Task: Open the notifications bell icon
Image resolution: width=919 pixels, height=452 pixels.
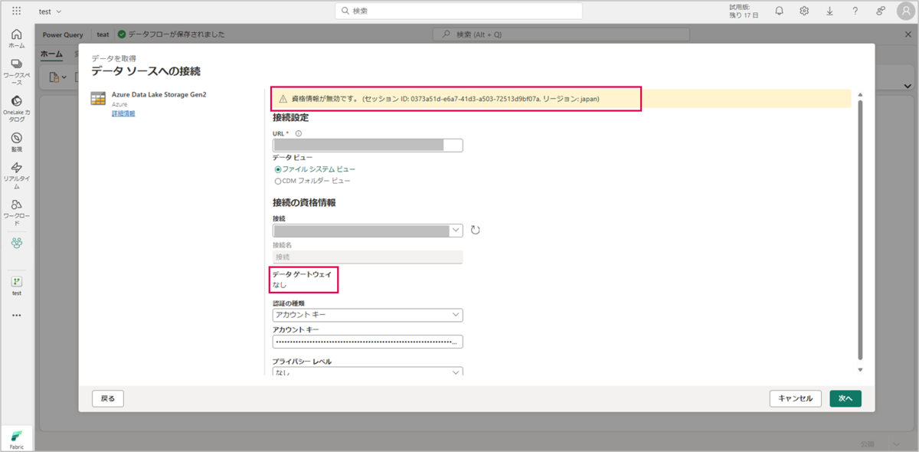Action: coord(779,11)
